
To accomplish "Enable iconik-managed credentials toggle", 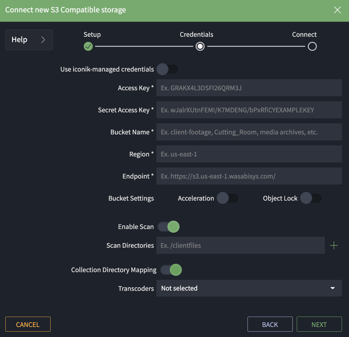I will pos(167,69).
